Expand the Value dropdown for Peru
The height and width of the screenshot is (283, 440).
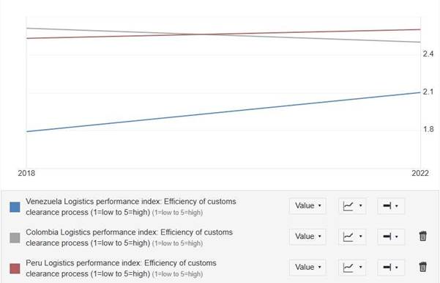[307, 268]
